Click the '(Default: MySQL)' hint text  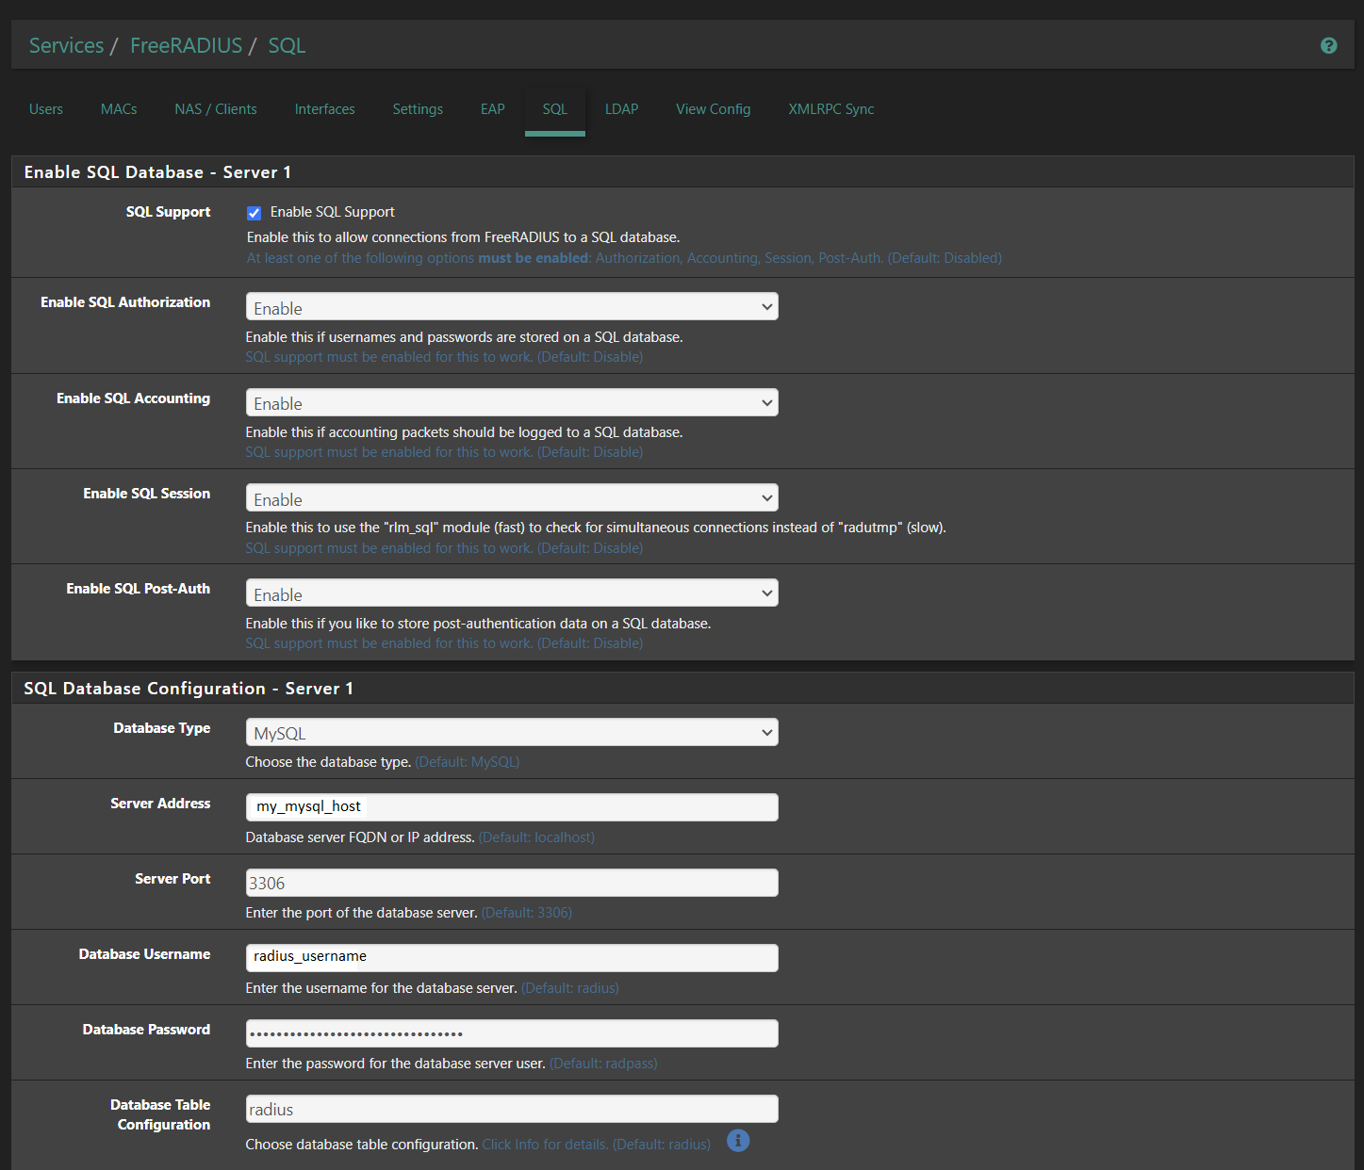(468, 762)
